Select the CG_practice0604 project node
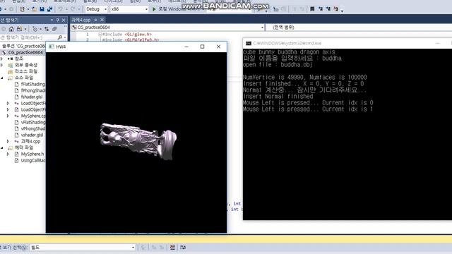The height and width of the screenshot is (254, 452). [25, 52]
